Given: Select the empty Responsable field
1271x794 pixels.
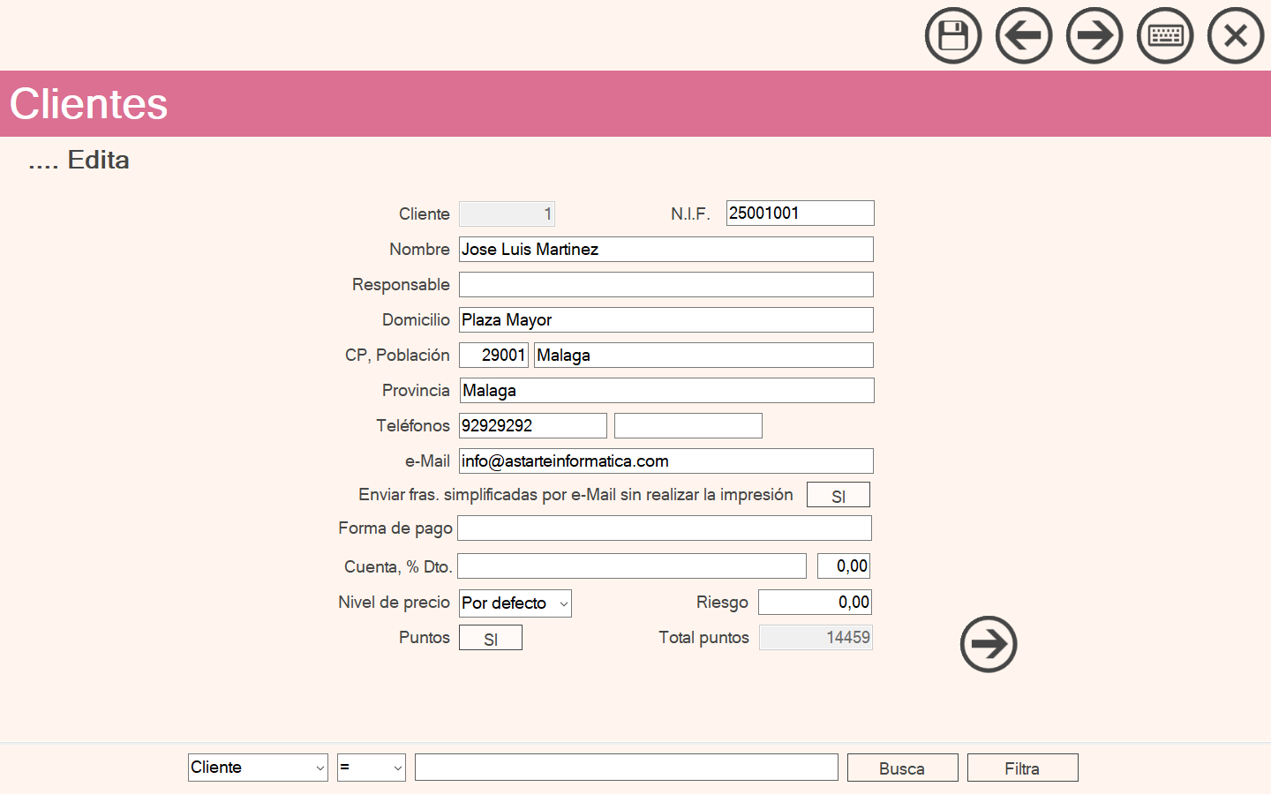Looking at the screenshot, I should 666,285.
